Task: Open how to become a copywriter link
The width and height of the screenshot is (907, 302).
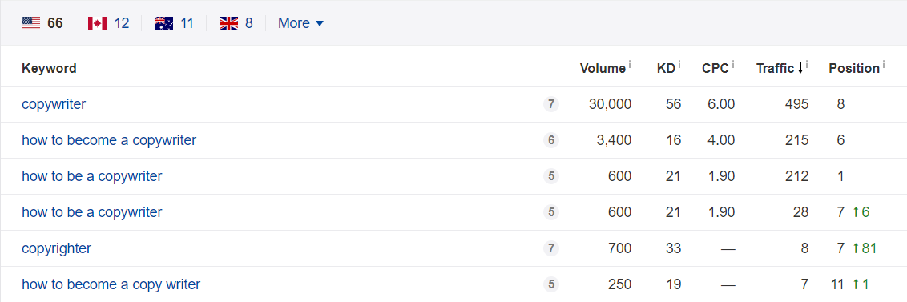Action: tap(109, 140)
